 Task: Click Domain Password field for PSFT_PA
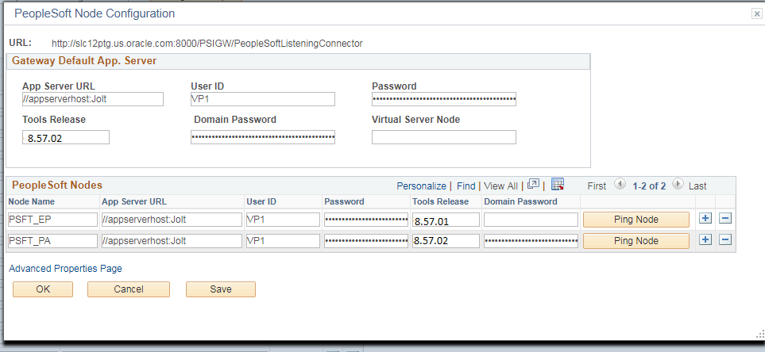[531, 241]
